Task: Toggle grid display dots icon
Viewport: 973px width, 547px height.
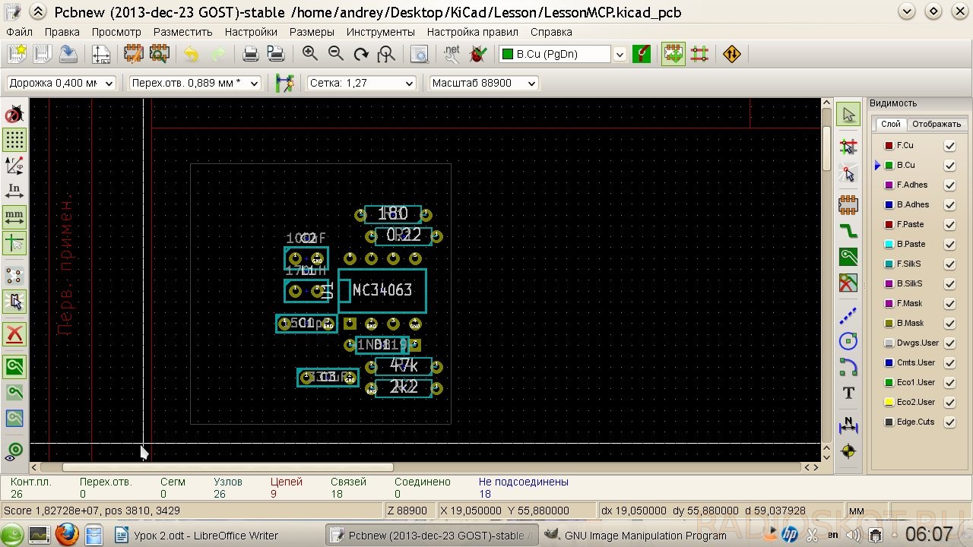Action: [14, 140]
